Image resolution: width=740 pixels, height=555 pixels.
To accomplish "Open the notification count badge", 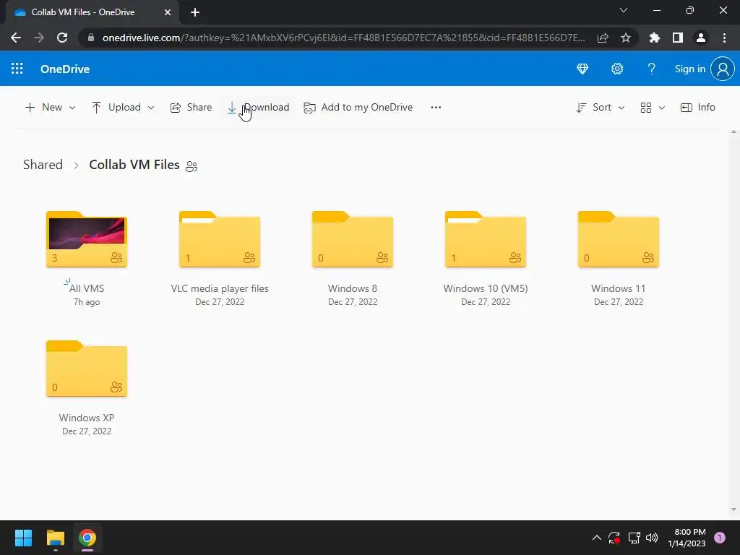I will [x=720, y=538].
